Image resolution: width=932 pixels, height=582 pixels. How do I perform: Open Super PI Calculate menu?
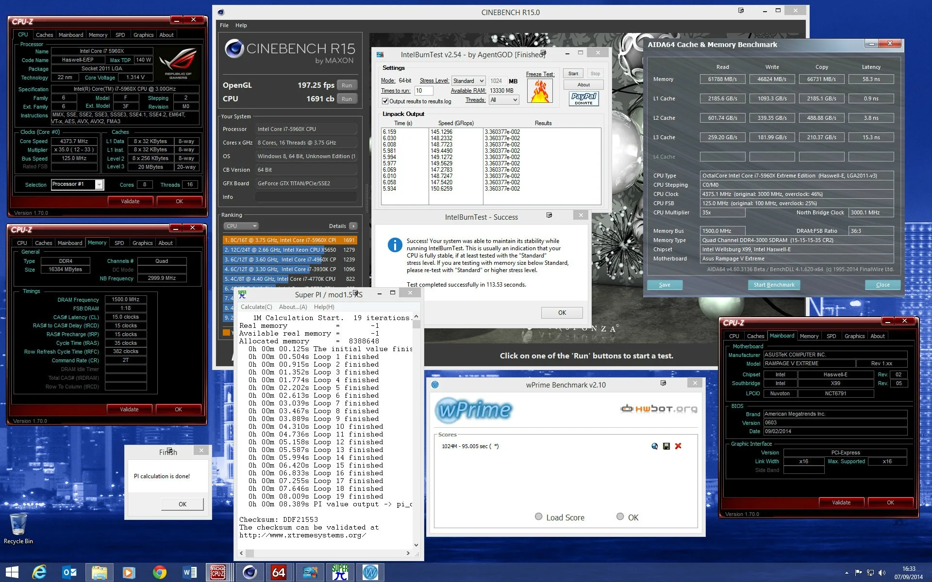point(256,307)
